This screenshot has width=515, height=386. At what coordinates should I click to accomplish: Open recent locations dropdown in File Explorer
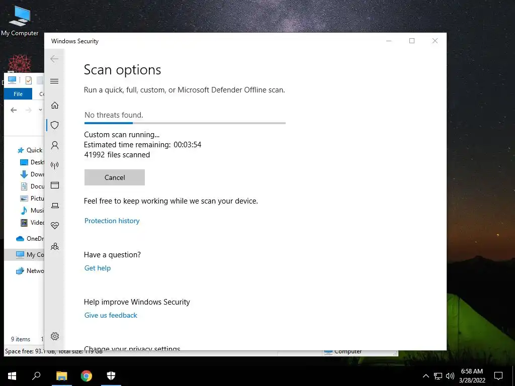coord(40,110)
